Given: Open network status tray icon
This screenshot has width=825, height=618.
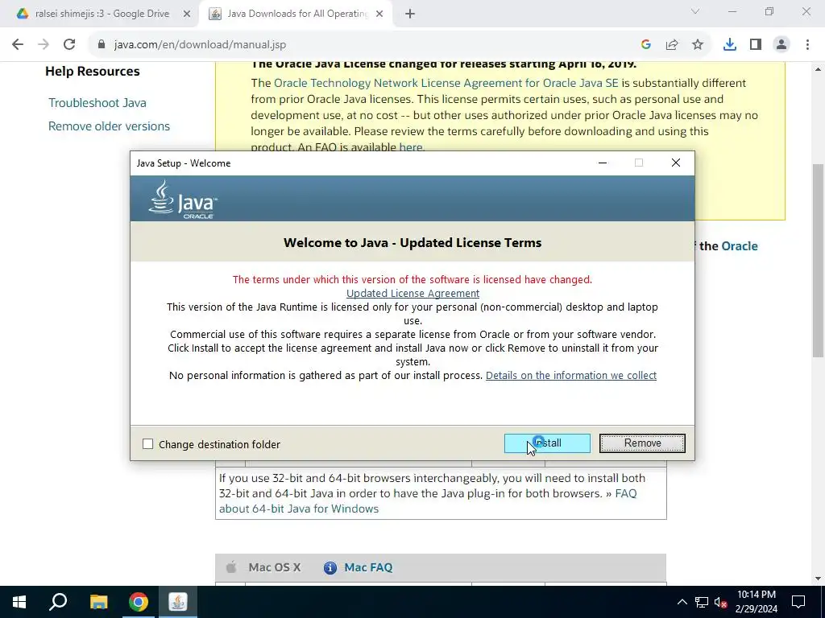Looking at the screenshot, I should 702,602.
